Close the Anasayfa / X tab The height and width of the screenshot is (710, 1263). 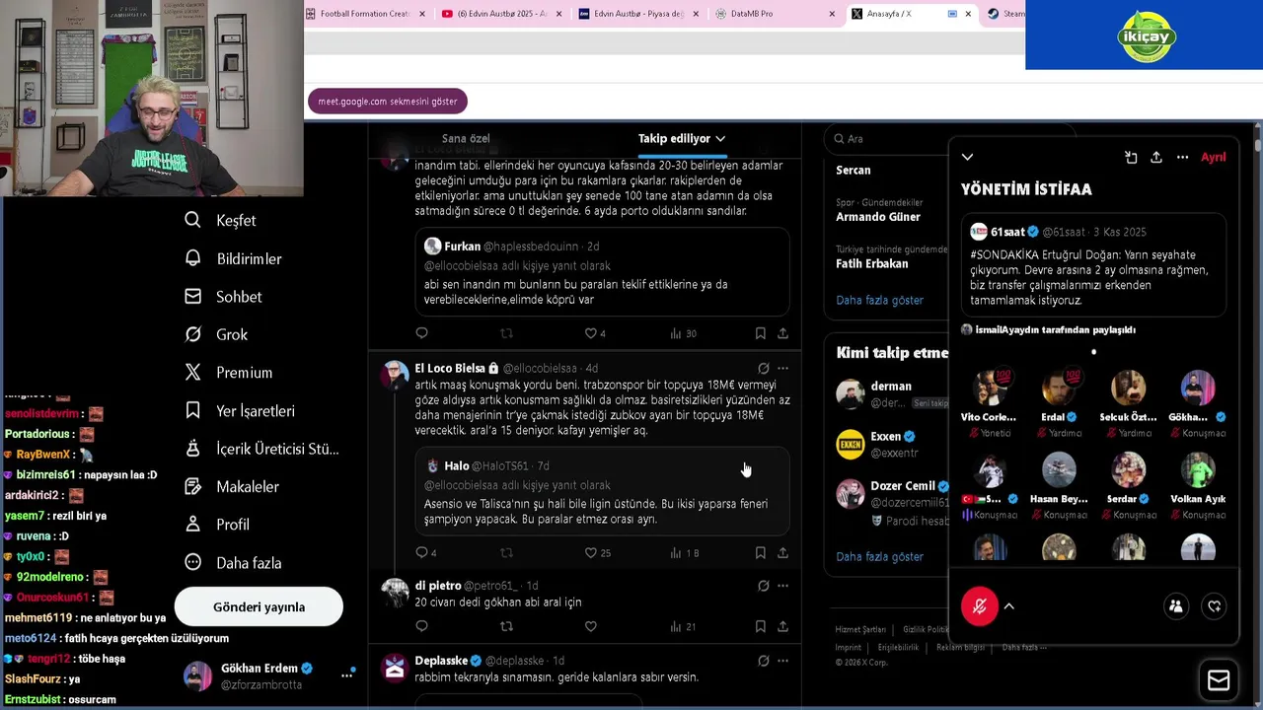click(x=967, y=14)
